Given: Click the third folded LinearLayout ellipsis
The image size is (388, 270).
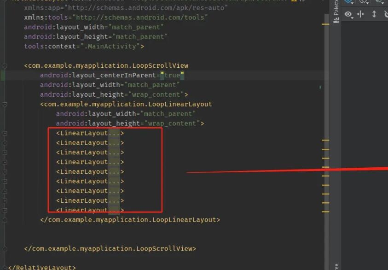Looking at the screenshot, I should point(114,153).
